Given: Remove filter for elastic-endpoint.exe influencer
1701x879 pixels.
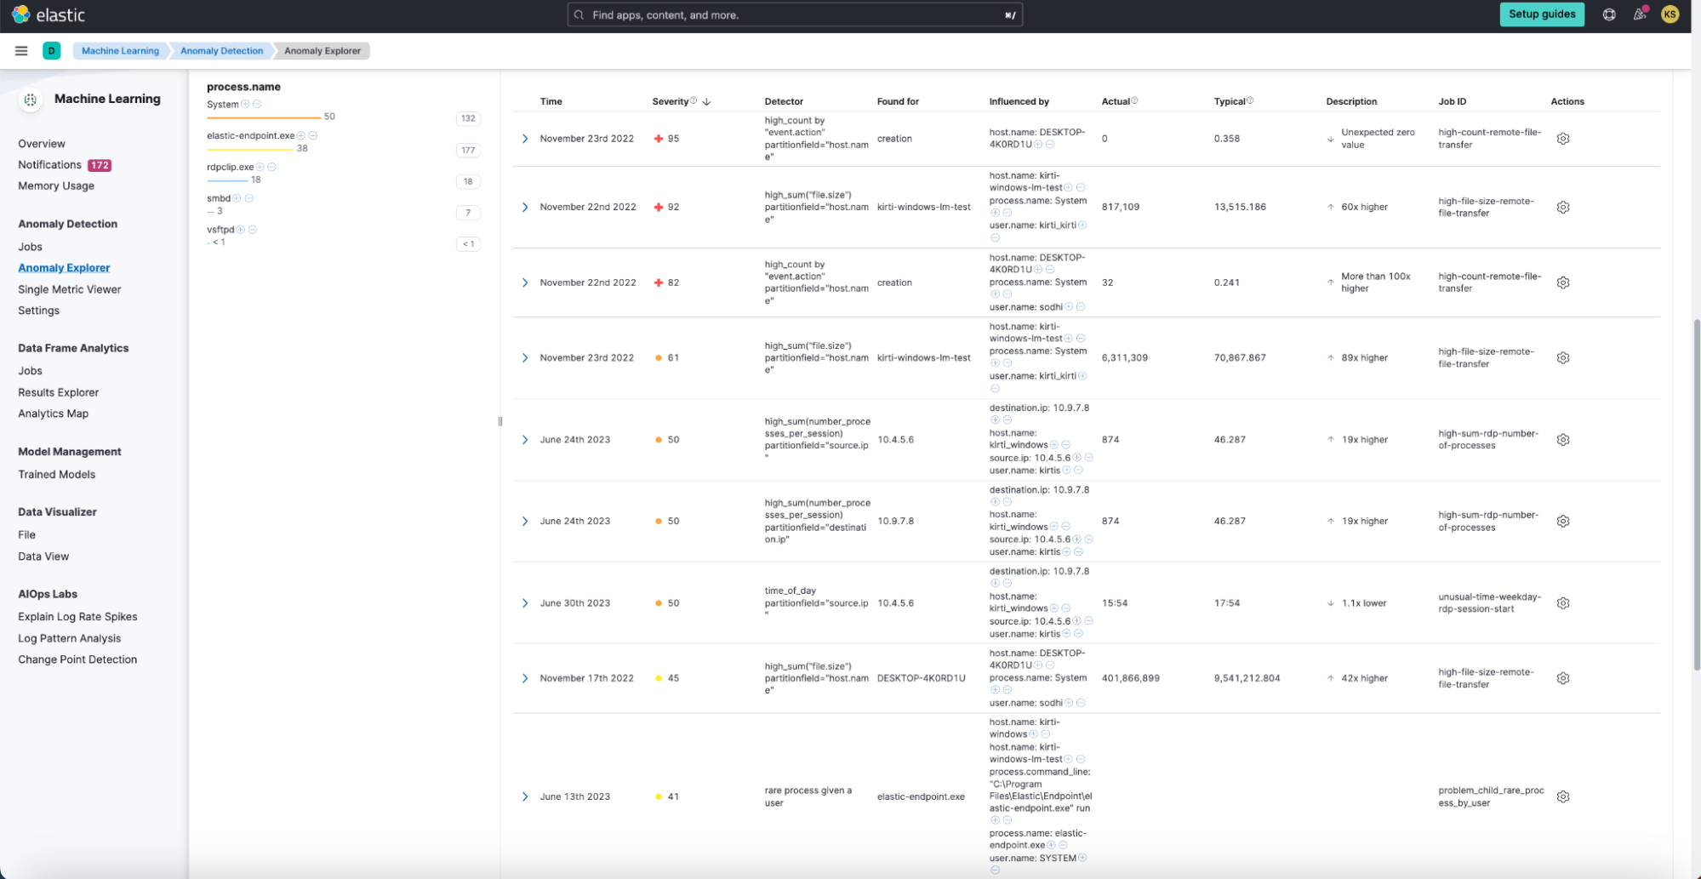Looking at the screenshot, I should [312, 135].
